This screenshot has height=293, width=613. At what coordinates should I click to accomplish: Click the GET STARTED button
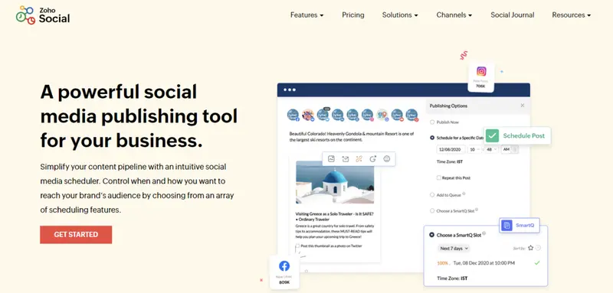pos(76,235)
